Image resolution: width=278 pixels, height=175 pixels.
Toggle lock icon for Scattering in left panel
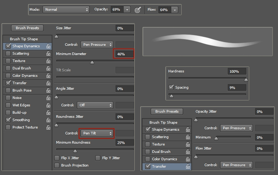[x=48, y=54]
